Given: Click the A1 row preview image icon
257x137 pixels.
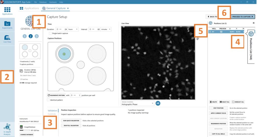Looking at the screenshot, I should (x=221, y=32).
